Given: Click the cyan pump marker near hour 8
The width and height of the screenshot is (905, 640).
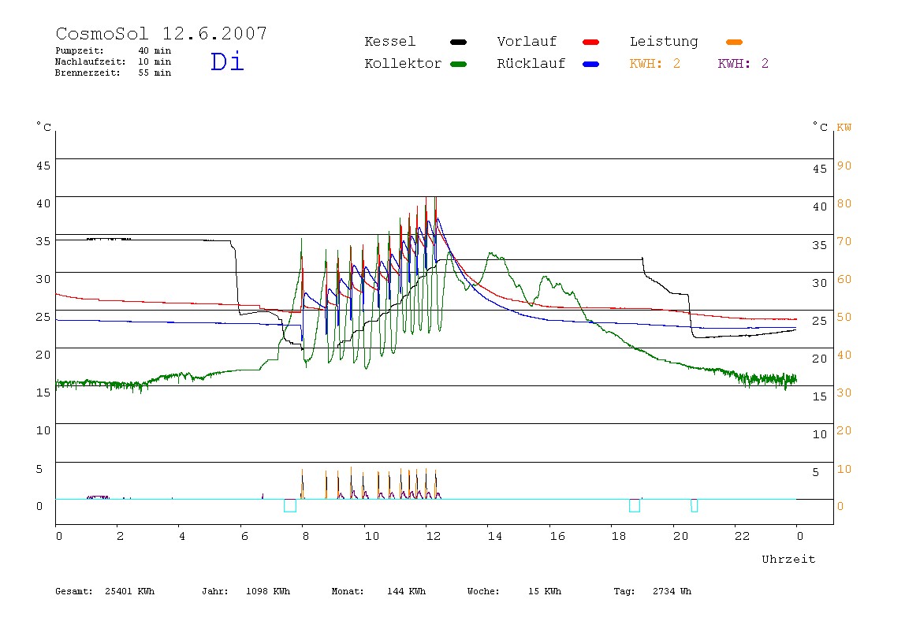Looking at the screenshot, I should (x=290, y=505).
